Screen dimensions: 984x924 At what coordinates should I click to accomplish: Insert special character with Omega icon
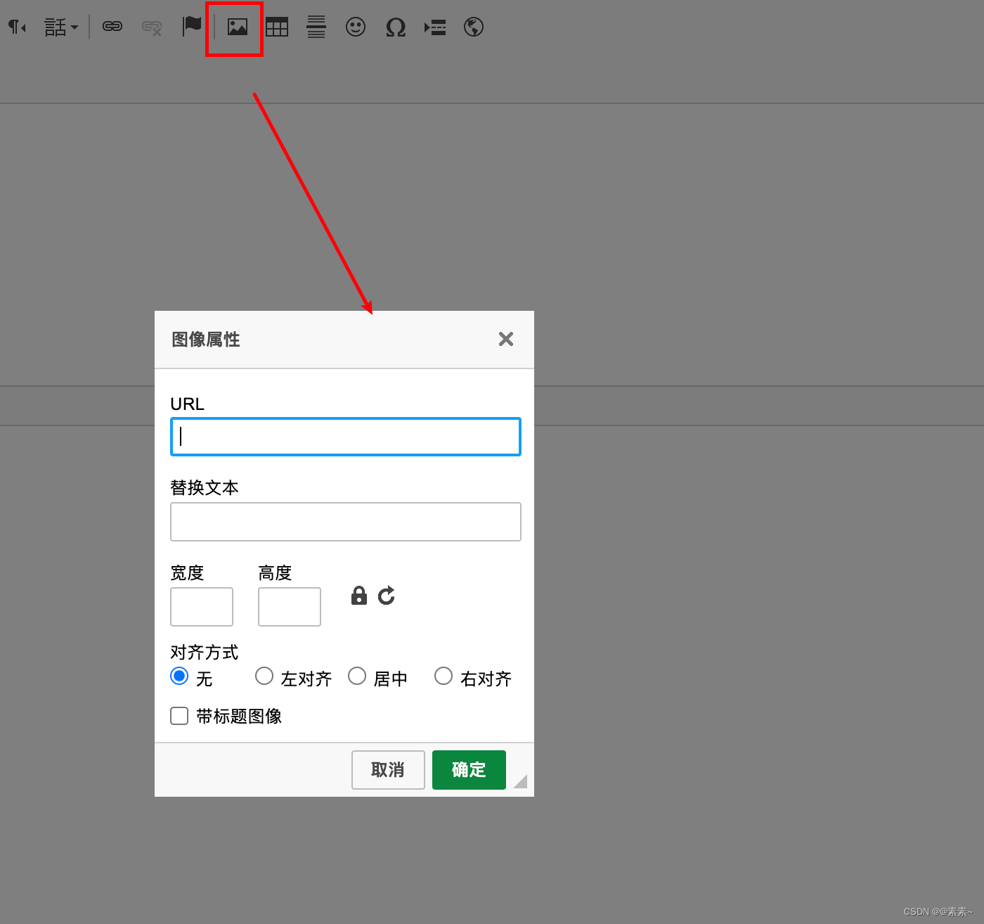(396, 27)
